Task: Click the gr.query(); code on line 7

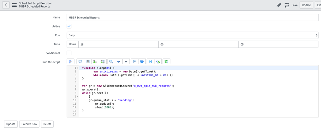Action: (x=91, y=89)
